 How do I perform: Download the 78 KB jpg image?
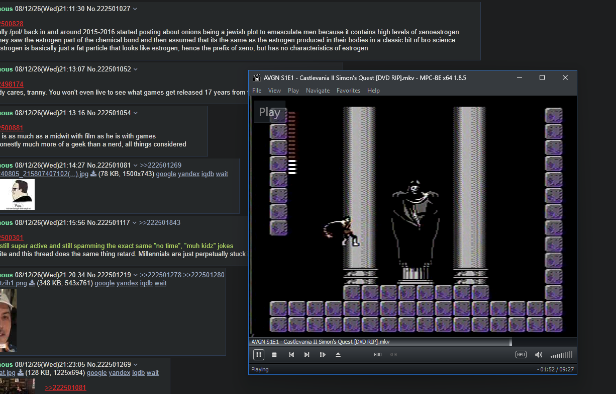[x=93, y=174]
